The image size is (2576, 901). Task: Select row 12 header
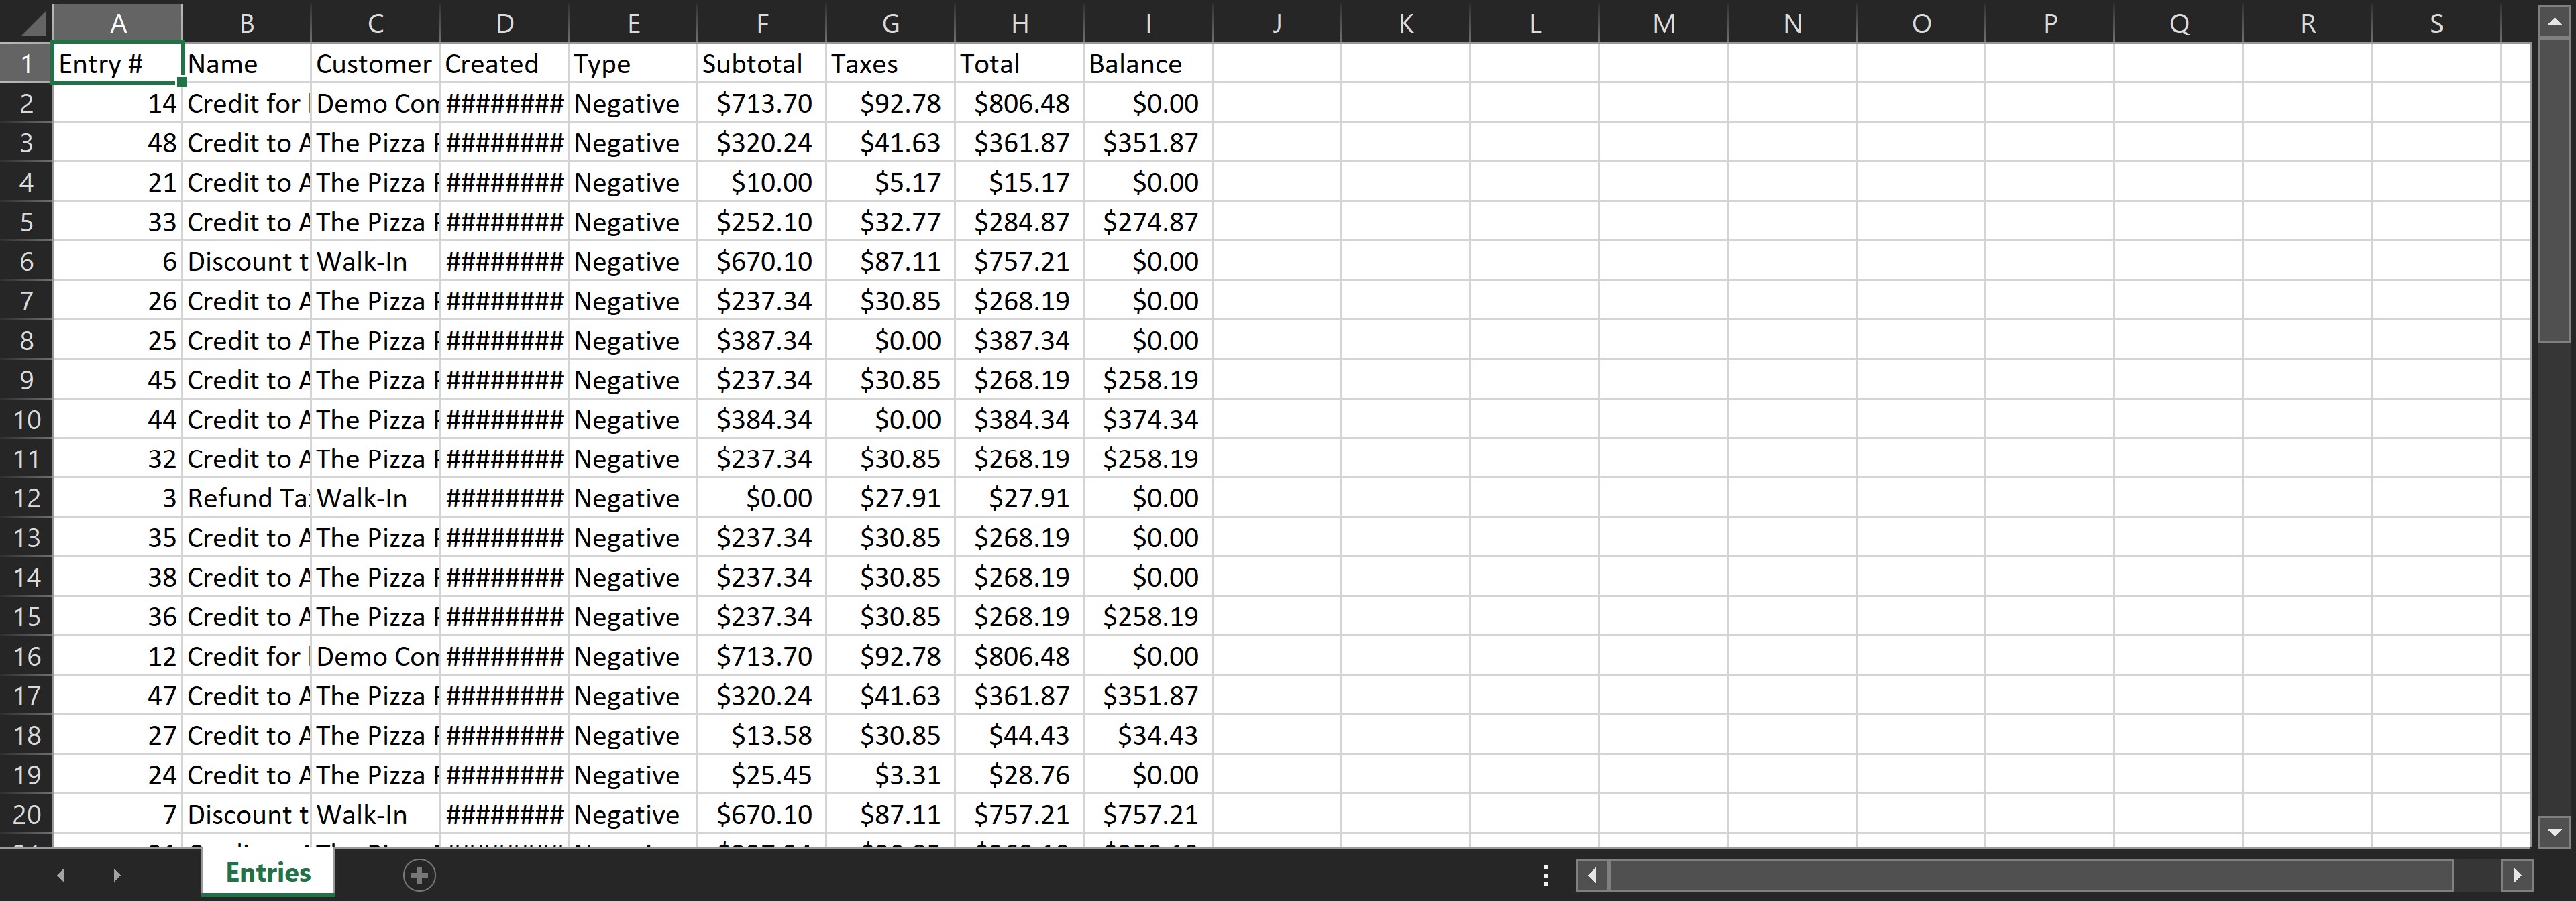pyautogui.click(x=26, y=499)
